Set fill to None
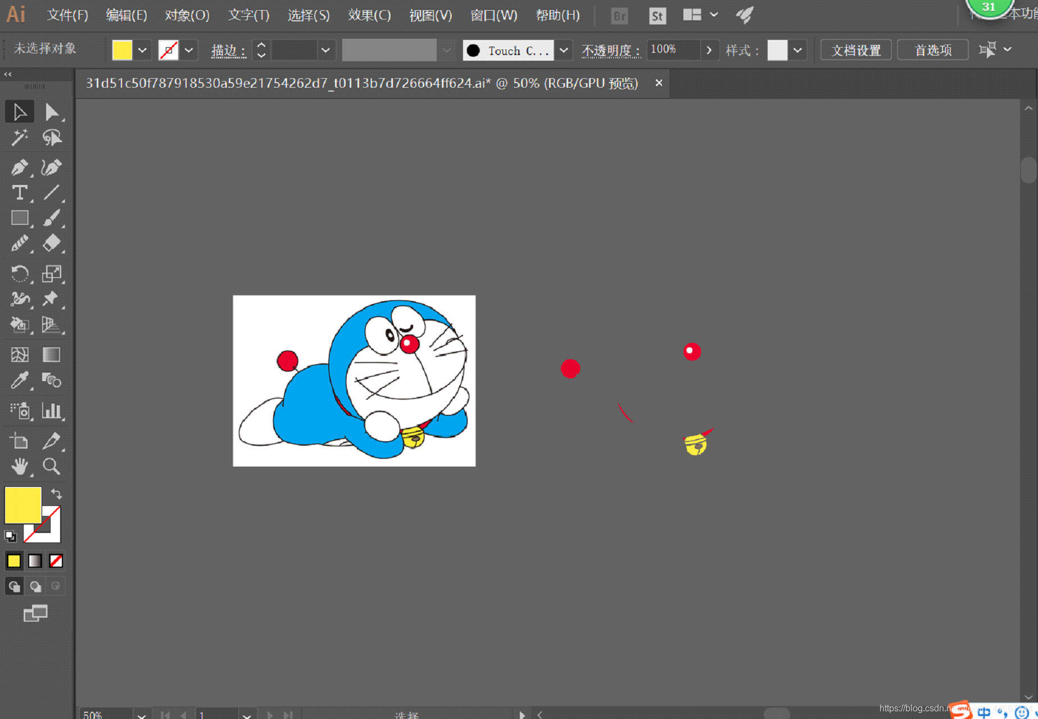 [56, 561]
